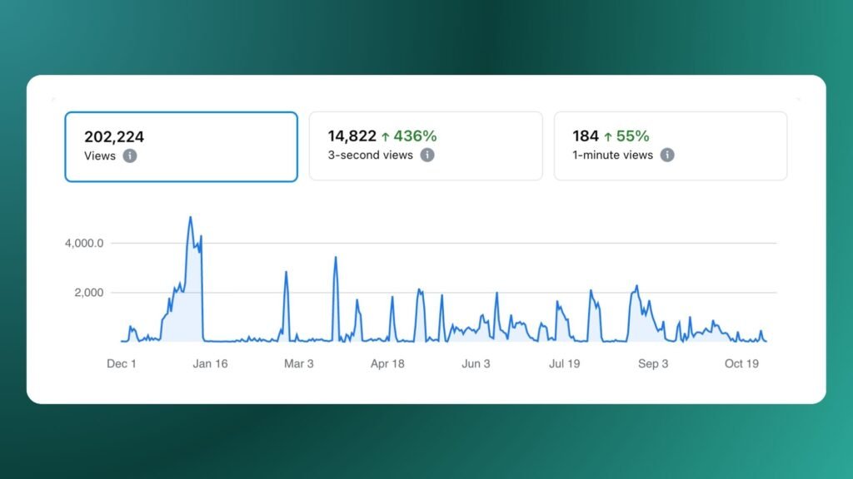The width and height of the screenshot is (853, 479).
Task: Click the 14,822 views count
Action: pos(352,136)
